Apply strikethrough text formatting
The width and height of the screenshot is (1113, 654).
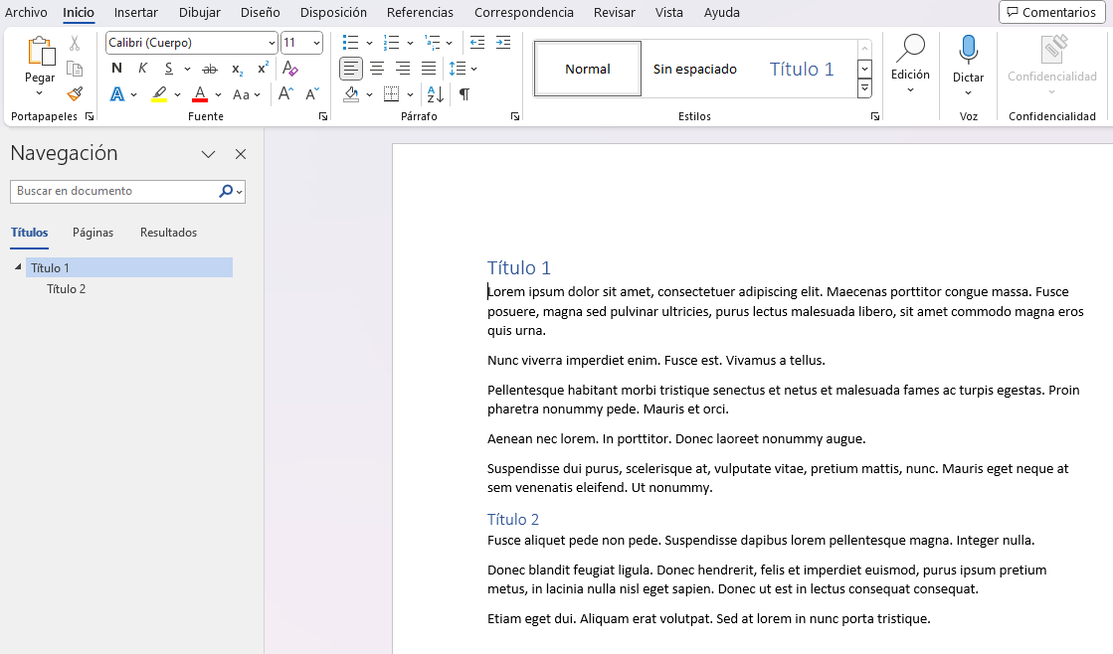[210, 69]
